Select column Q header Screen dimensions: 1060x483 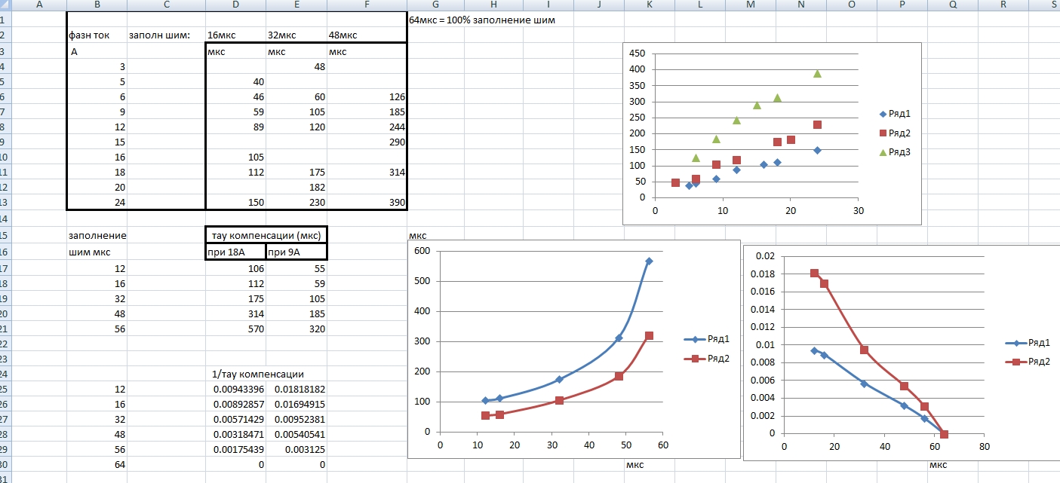(x=953, y=5)
